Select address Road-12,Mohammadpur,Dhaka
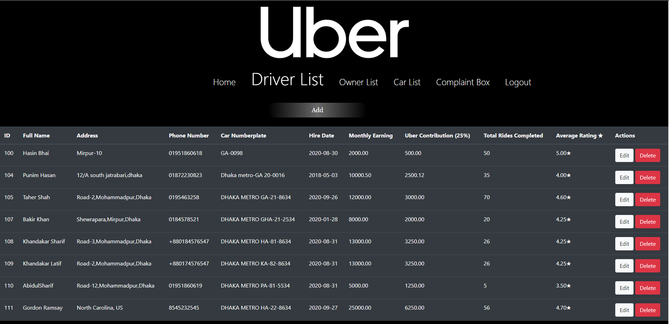This screenshot has width=669, height=324. [116, 285]
